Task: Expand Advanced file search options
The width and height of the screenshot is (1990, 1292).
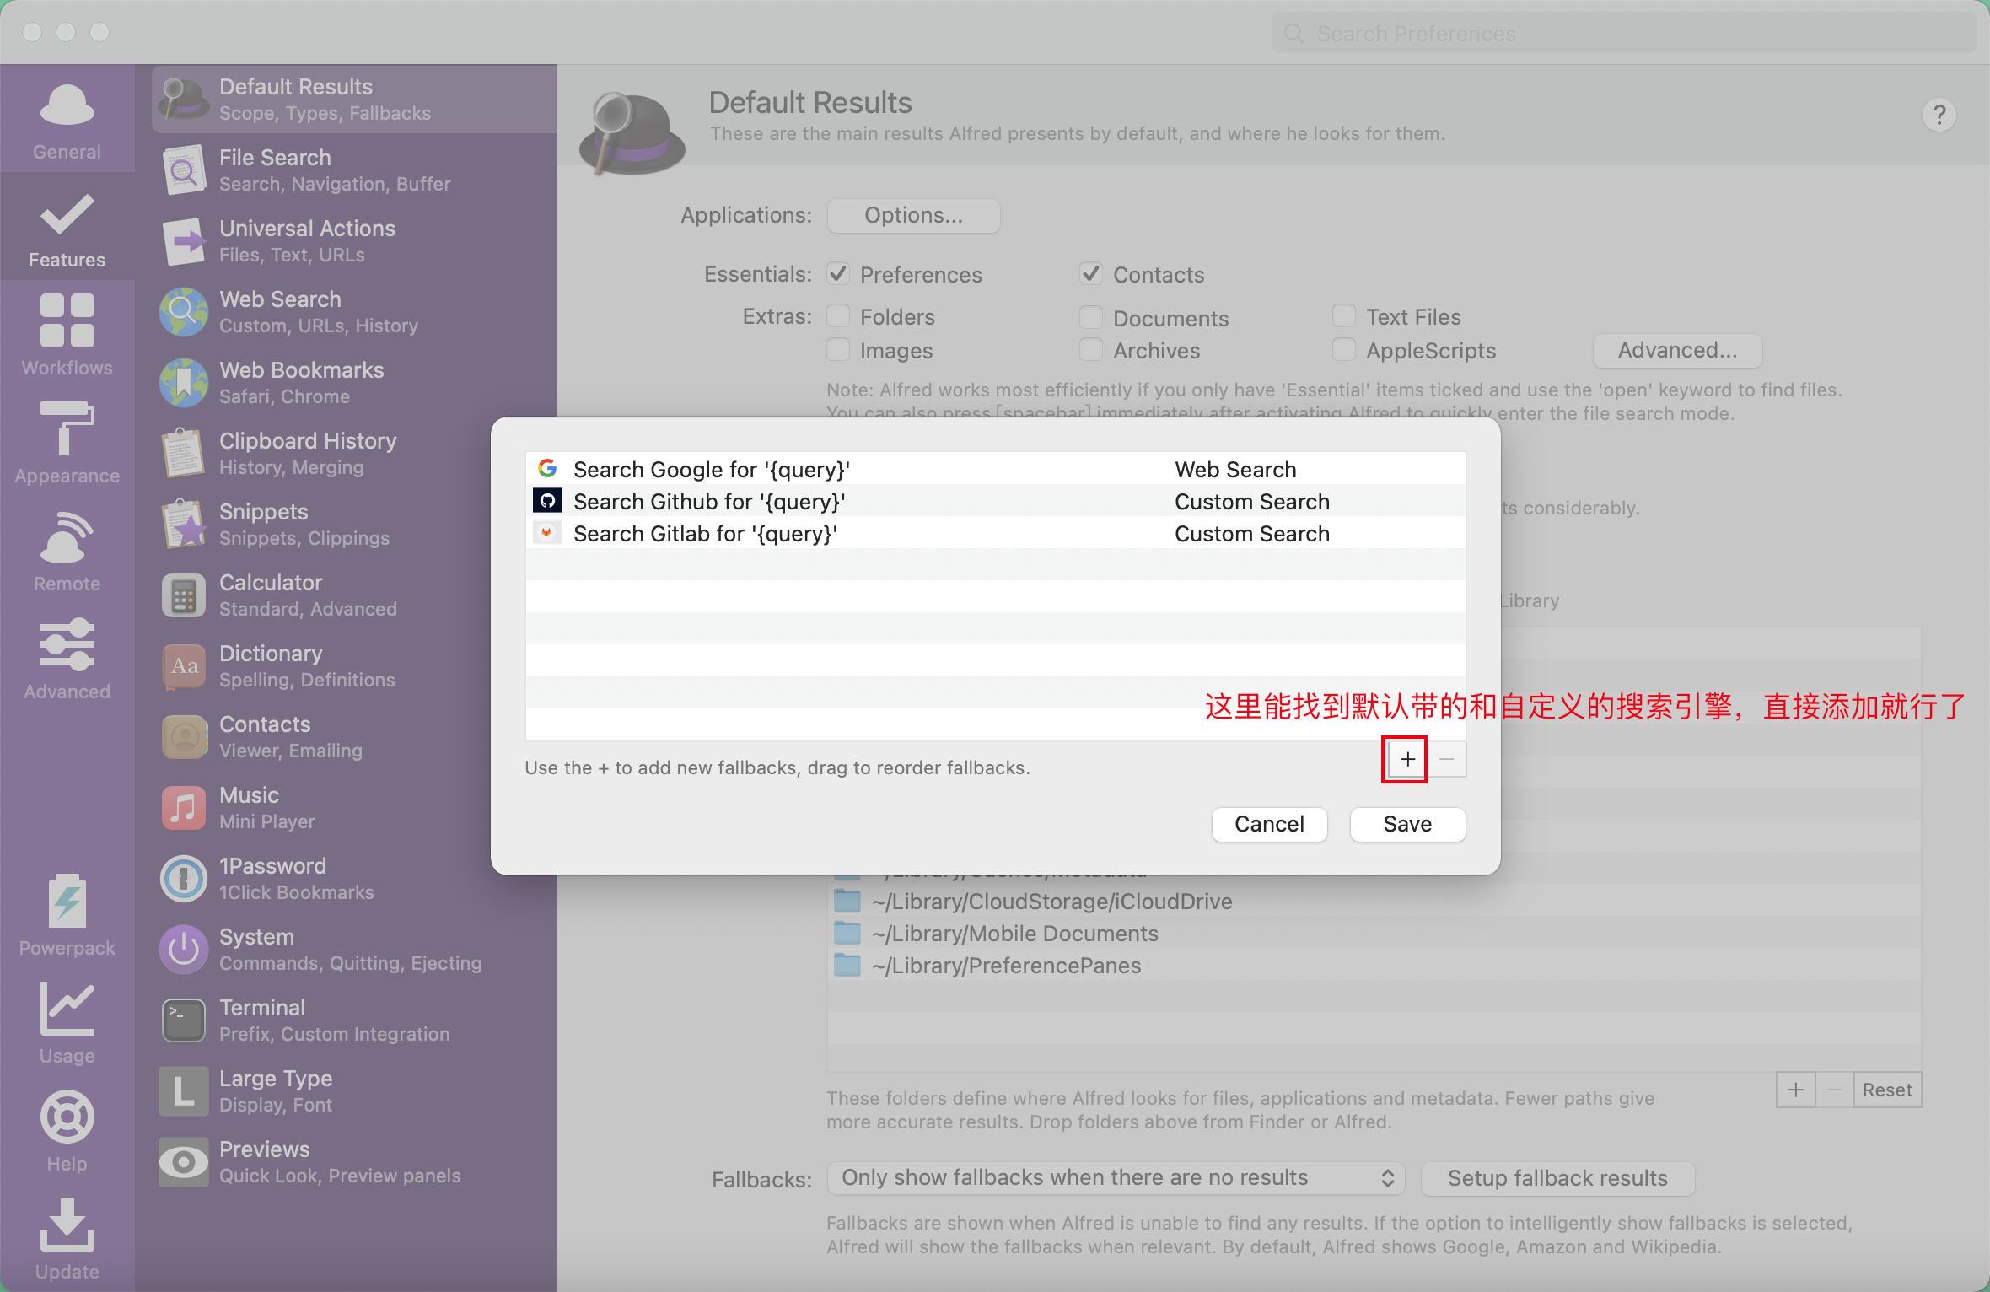Action: coord(1676,348)
